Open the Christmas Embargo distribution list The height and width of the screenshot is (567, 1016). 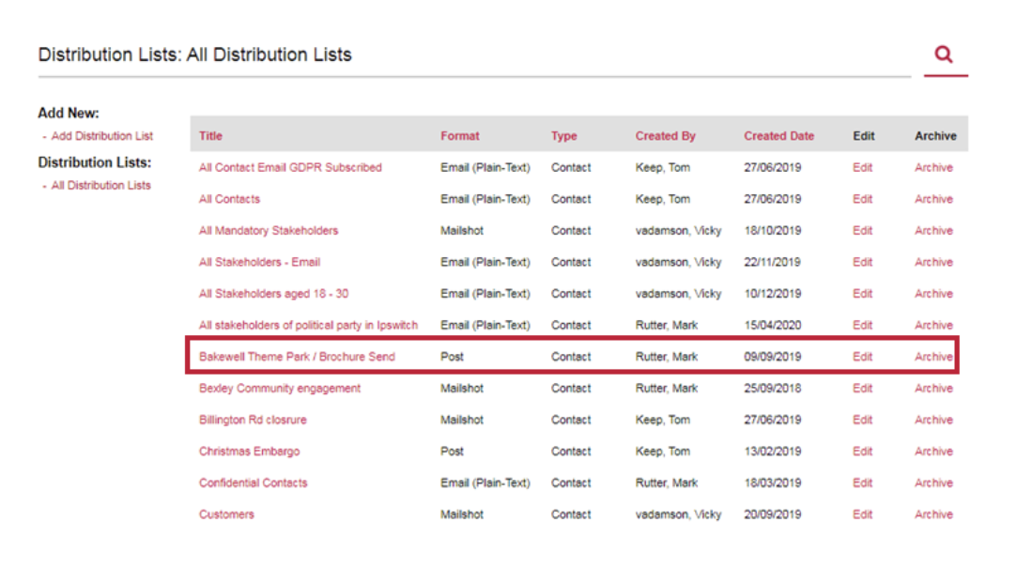pyautogui.click(x=249, y=451)
